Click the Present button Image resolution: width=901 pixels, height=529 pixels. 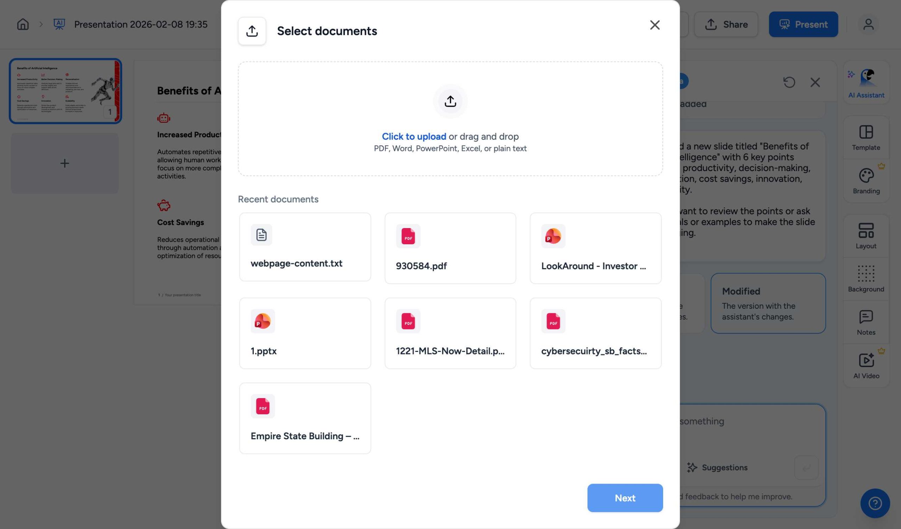click(x=803, y=24)
